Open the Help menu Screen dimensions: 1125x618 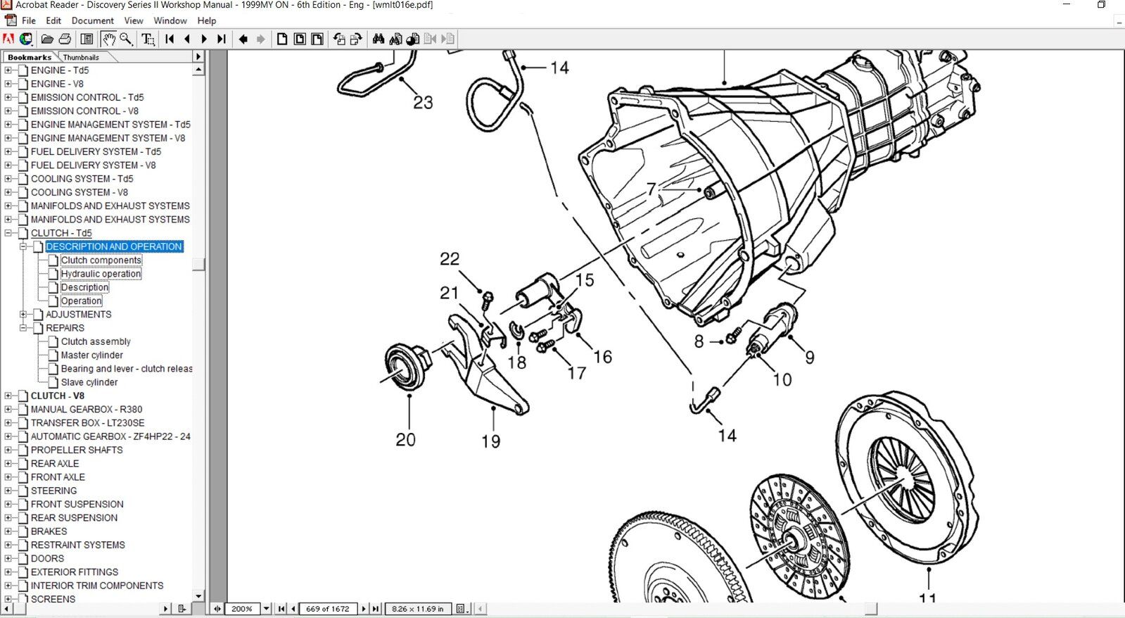pyautogui.click(x=207, y=20)
